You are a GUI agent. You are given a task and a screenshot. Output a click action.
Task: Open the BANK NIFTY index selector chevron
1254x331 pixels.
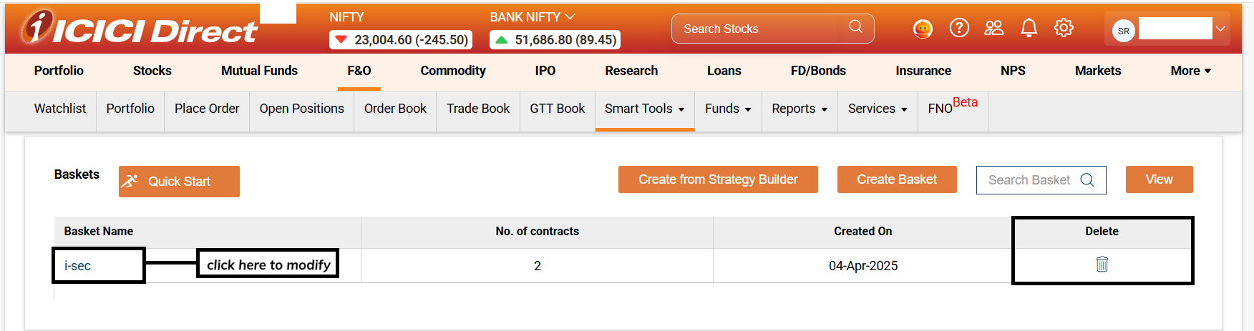tap(570, 16)
